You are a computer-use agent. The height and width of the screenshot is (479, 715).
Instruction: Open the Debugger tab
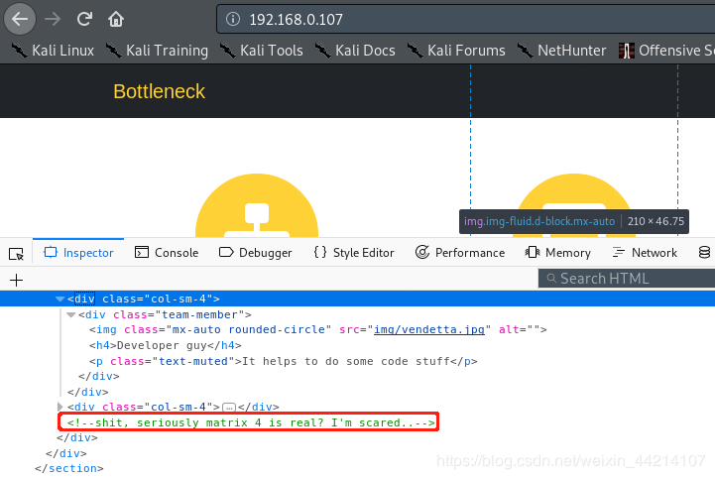256,252
